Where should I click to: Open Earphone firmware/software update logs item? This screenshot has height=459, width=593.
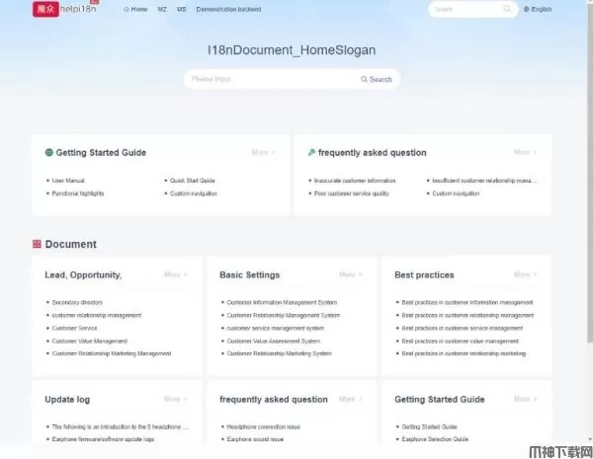click(103, 439)
